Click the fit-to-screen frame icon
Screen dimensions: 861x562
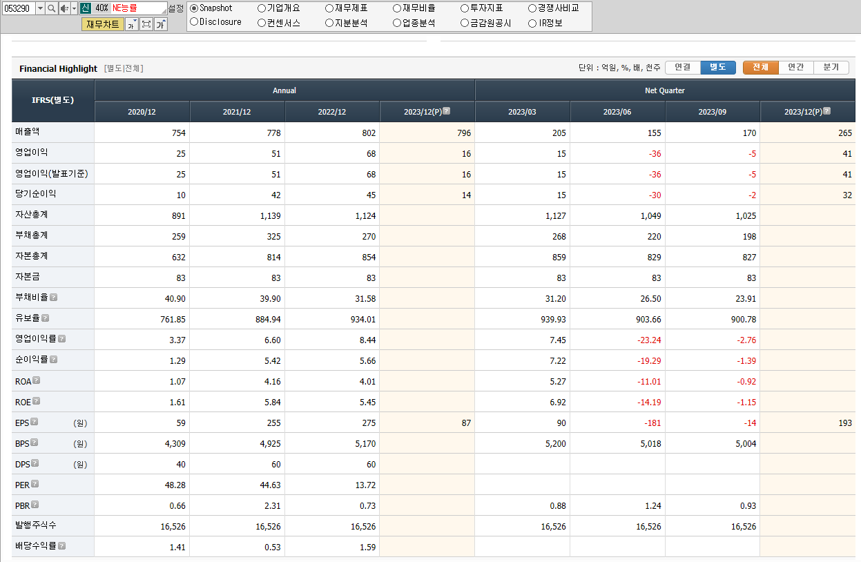tap(146, 24)
